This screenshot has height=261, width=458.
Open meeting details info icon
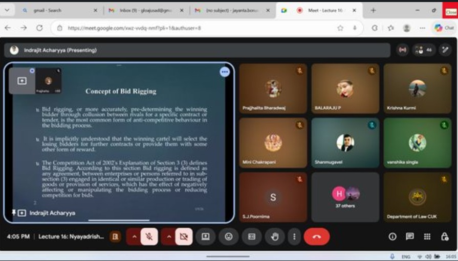[392, 236]
